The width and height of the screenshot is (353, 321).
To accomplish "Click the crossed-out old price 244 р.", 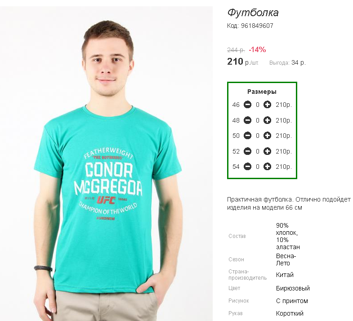I will pyautogui.click(x=236, y=50).
